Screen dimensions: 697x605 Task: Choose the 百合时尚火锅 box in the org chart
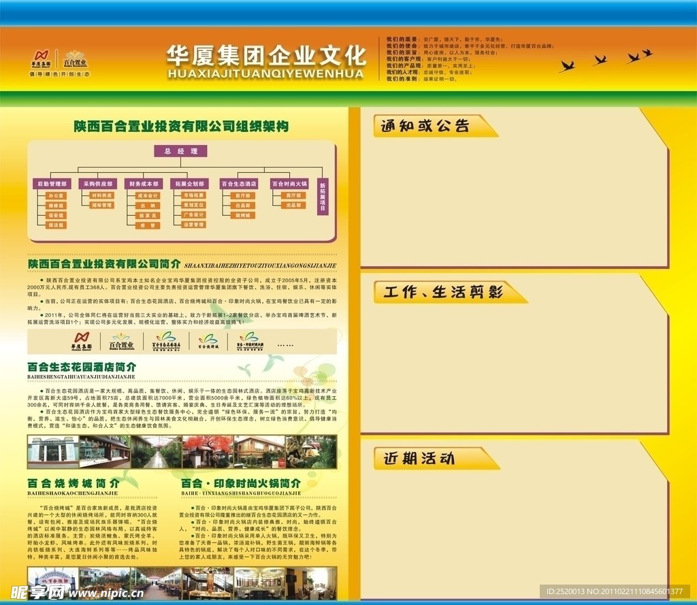pyautogui.click(x=289, y=184)
